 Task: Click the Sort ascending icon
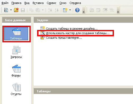tap(50, 10)
